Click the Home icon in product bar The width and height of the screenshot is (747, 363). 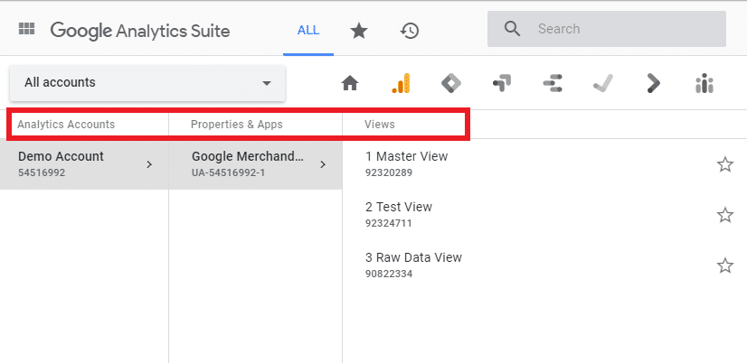pyautogui.click(x=350, y=83)
